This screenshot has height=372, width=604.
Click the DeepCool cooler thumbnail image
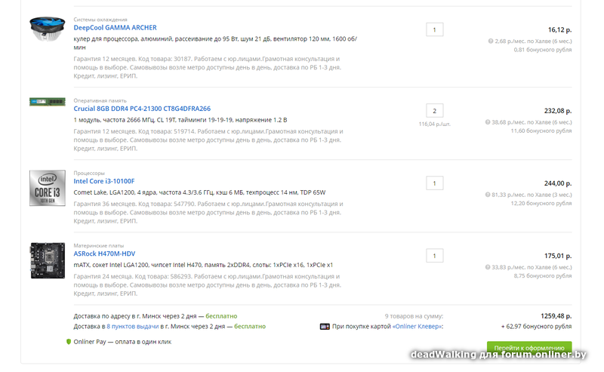[x=48, y=29]
